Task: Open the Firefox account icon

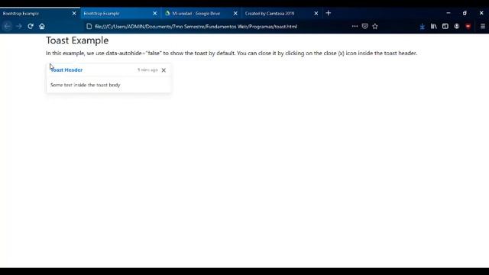Action: tap(457, 27)
